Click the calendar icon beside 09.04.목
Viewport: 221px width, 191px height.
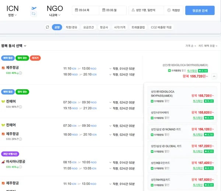point(76,10)
